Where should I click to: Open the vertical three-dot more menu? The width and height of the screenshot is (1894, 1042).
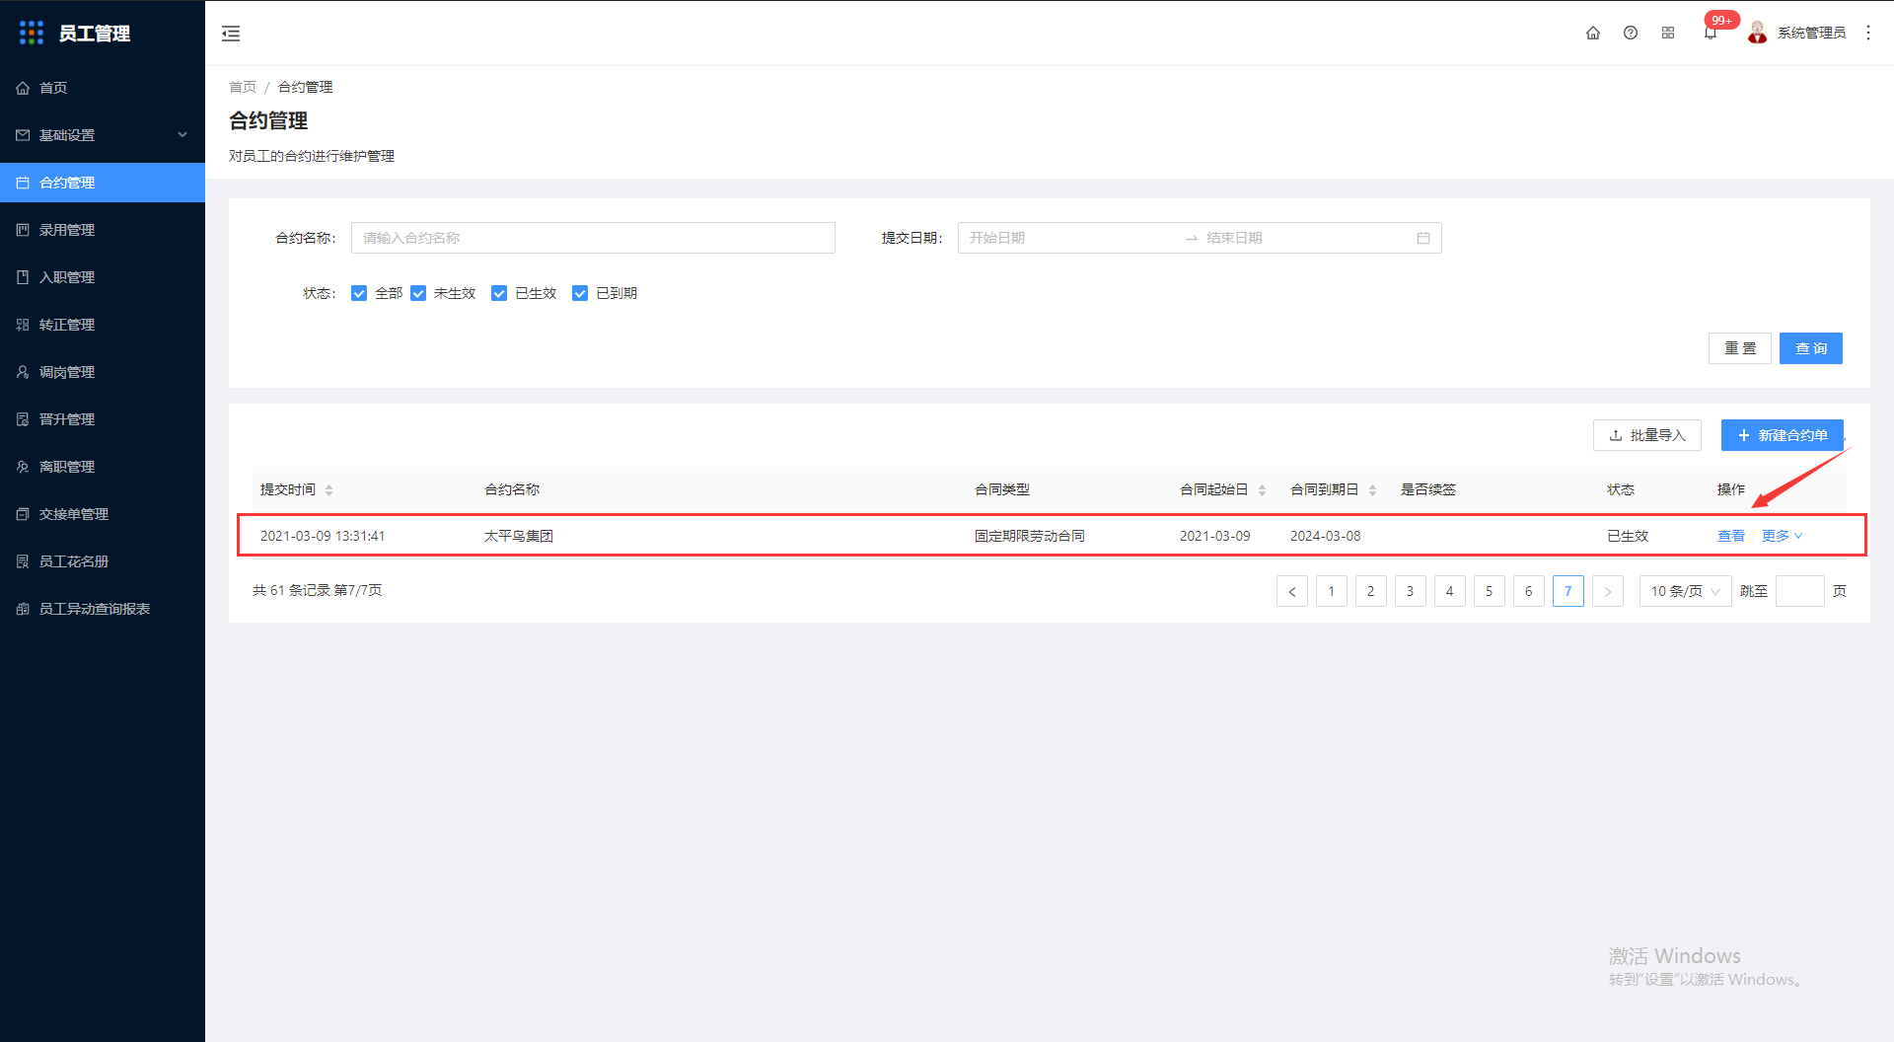1868,33
